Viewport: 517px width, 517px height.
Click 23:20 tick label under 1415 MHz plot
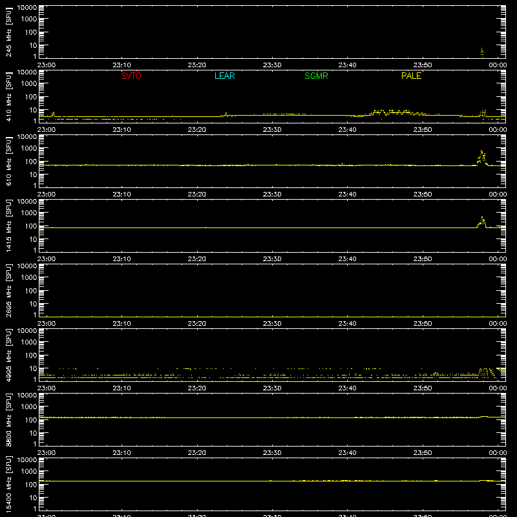point(197,259)
